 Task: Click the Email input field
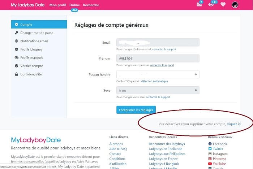[158, 43]
